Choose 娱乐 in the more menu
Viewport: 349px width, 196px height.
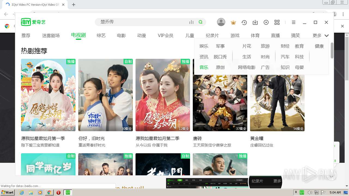[x=204, y=46]
